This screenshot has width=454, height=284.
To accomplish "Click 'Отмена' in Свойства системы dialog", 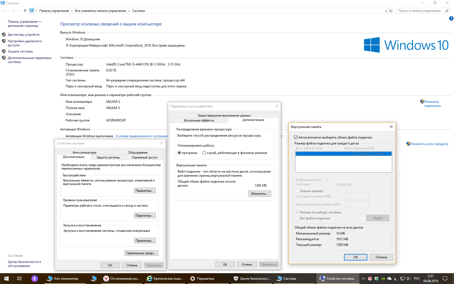I will [132, 265].
